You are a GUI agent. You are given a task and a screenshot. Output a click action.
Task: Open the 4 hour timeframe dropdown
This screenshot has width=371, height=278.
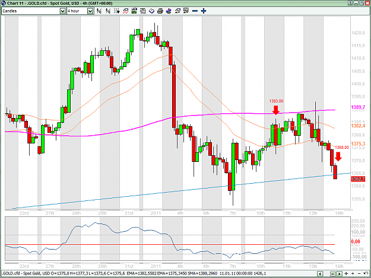point(90,11)
